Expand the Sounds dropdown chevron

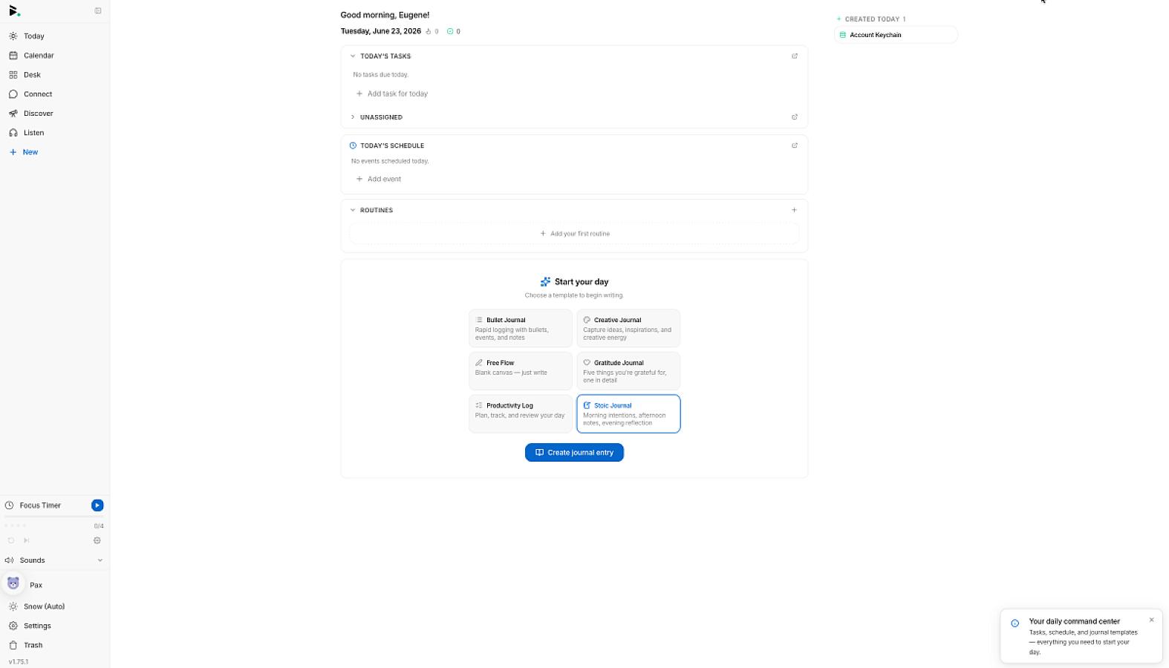click(x=100, y=560)
